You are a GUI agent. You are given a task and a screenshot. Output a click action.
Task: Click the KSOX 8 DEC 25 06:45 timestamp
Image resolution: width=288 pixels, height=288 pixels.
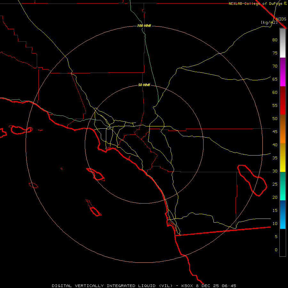(x=209, y=286)
